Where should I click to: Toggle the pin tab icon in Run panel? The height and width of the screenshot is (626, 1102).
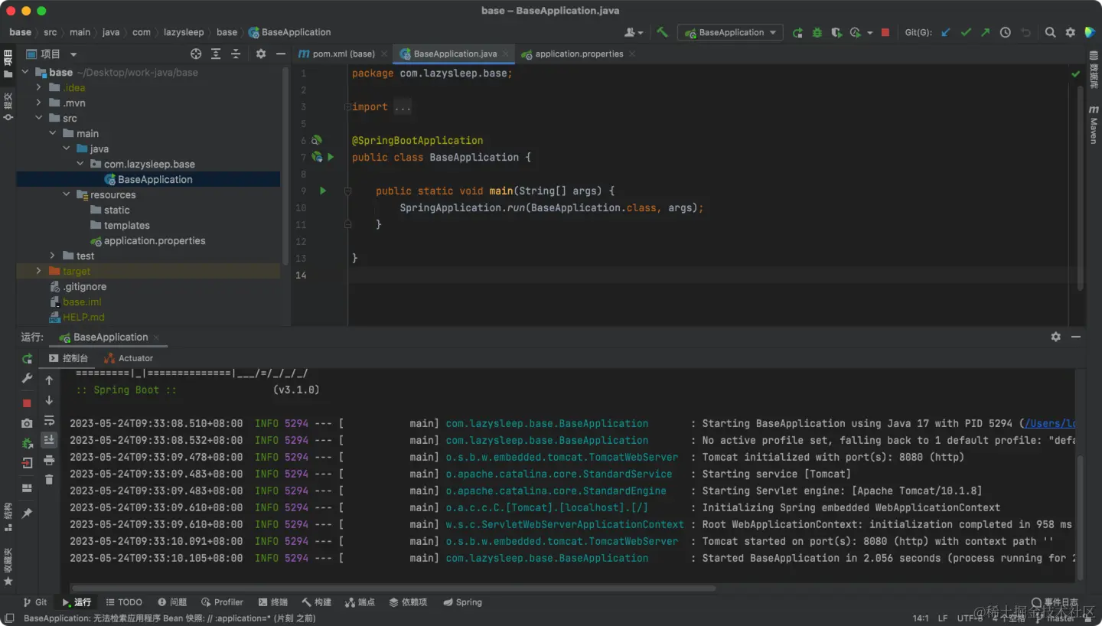click(27, 514)
